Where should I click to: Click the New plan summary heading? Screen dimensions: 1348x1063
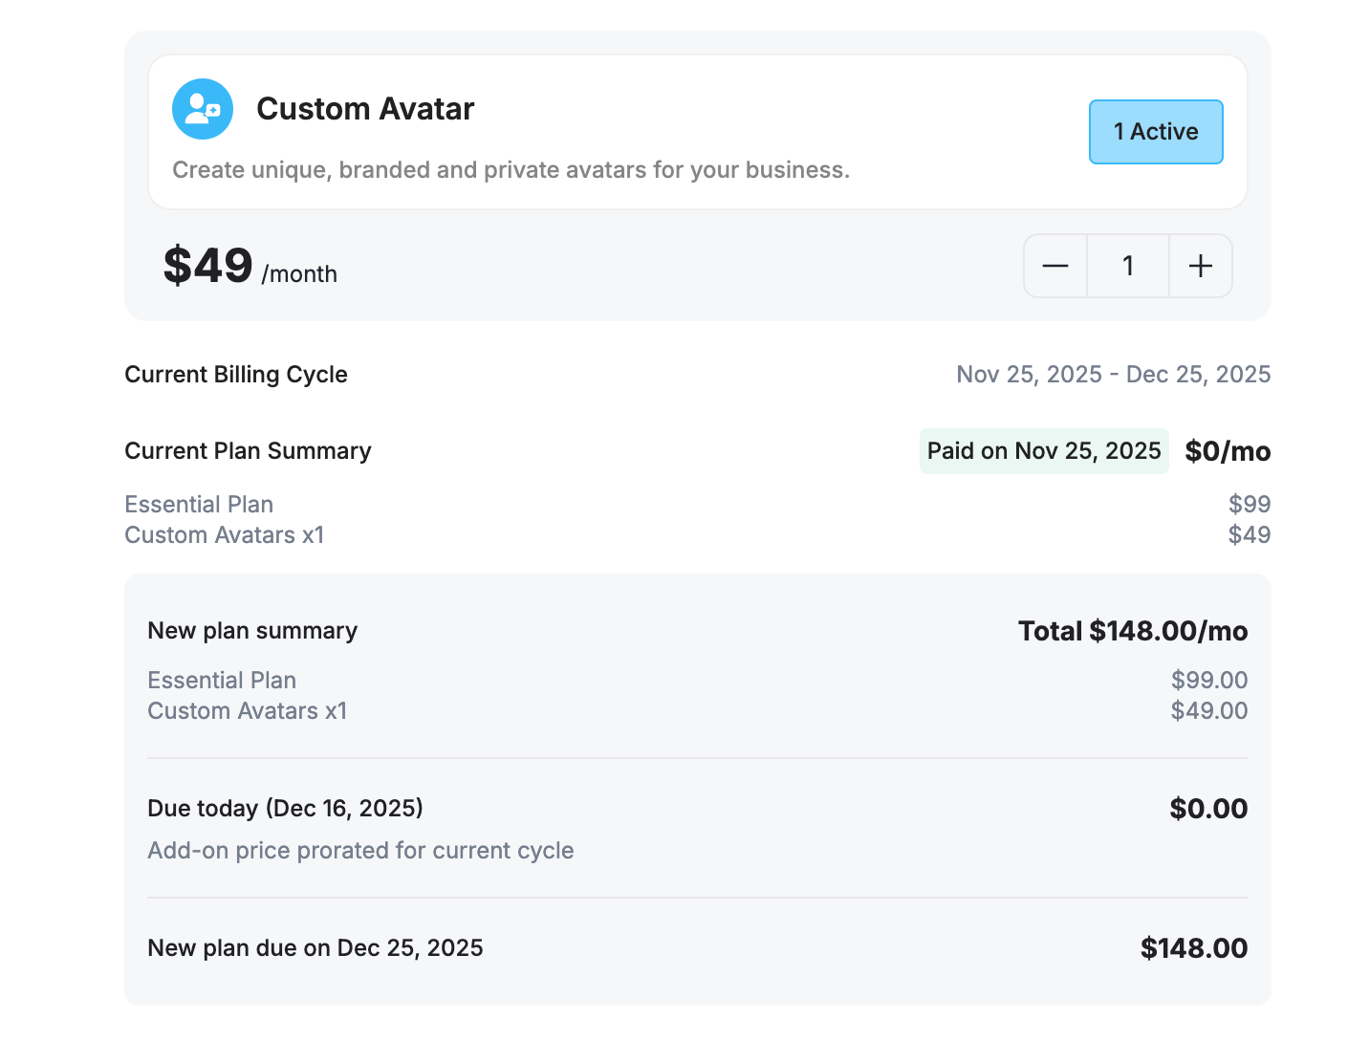(252, 631)
